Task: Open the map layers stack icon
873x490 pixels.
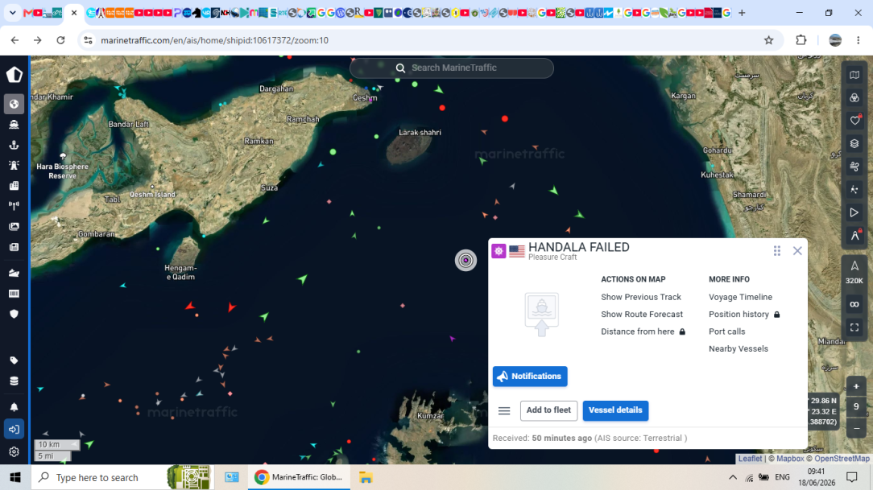Action: point(854,143)
